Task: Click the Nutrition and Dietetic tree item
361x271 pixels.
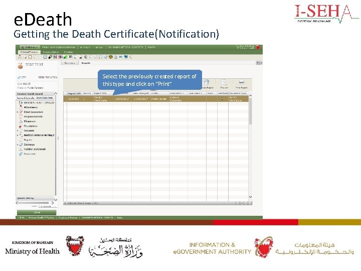Action: pyautogui.click(x=35, y=149)
